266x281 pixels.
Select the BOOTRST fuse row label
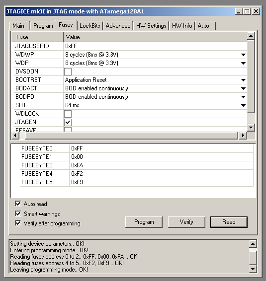[28, 80]
